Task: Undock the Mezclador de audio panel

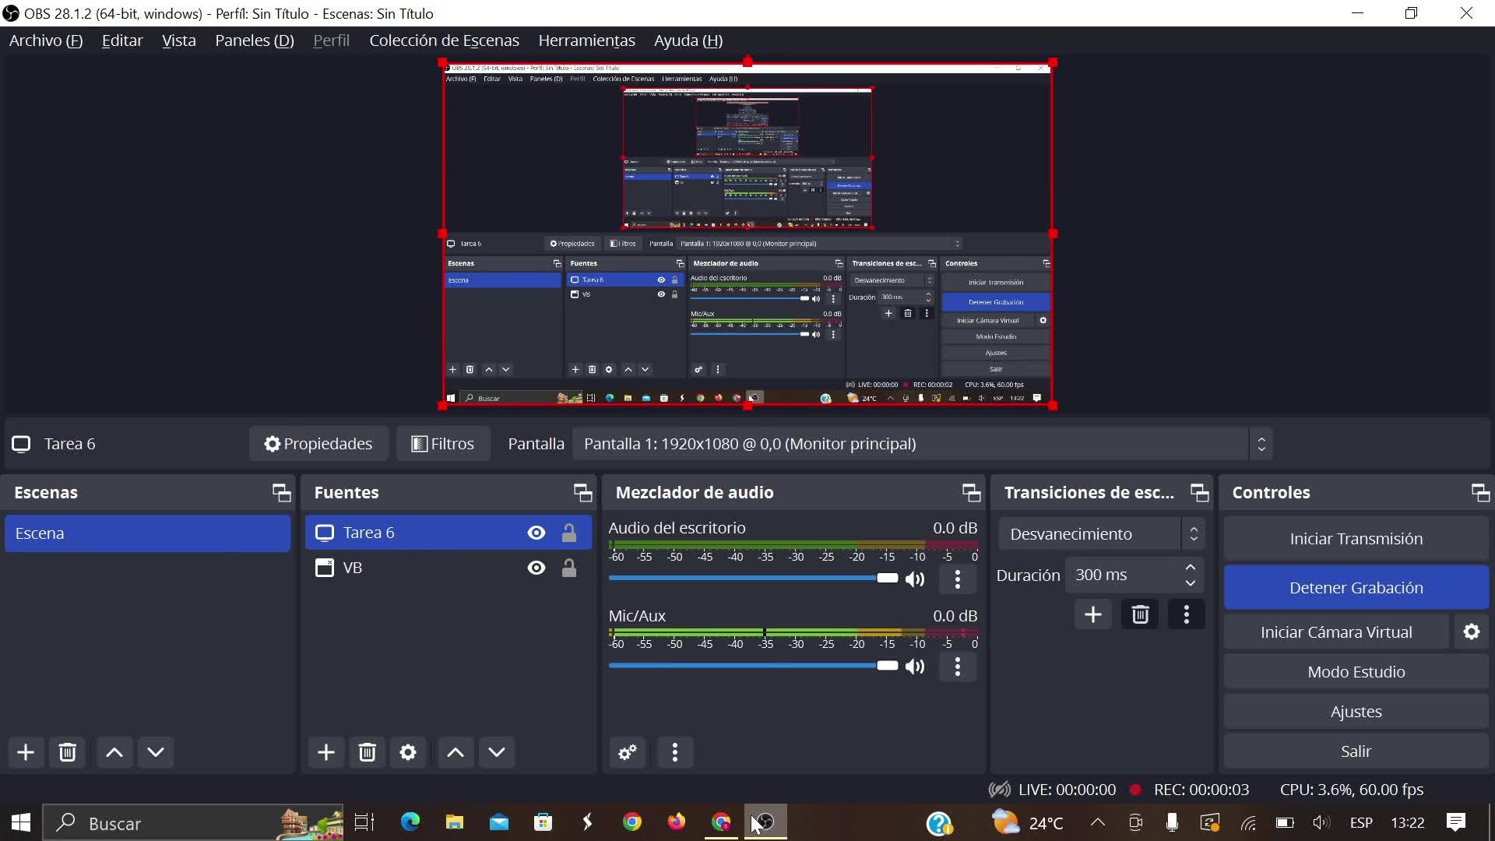Action: click(970, 492)
